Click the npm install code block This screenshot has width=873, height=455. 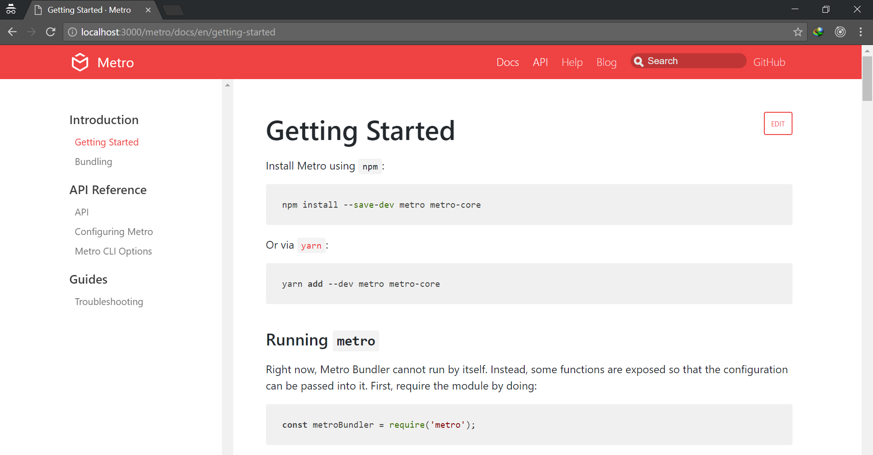point(529,205)
